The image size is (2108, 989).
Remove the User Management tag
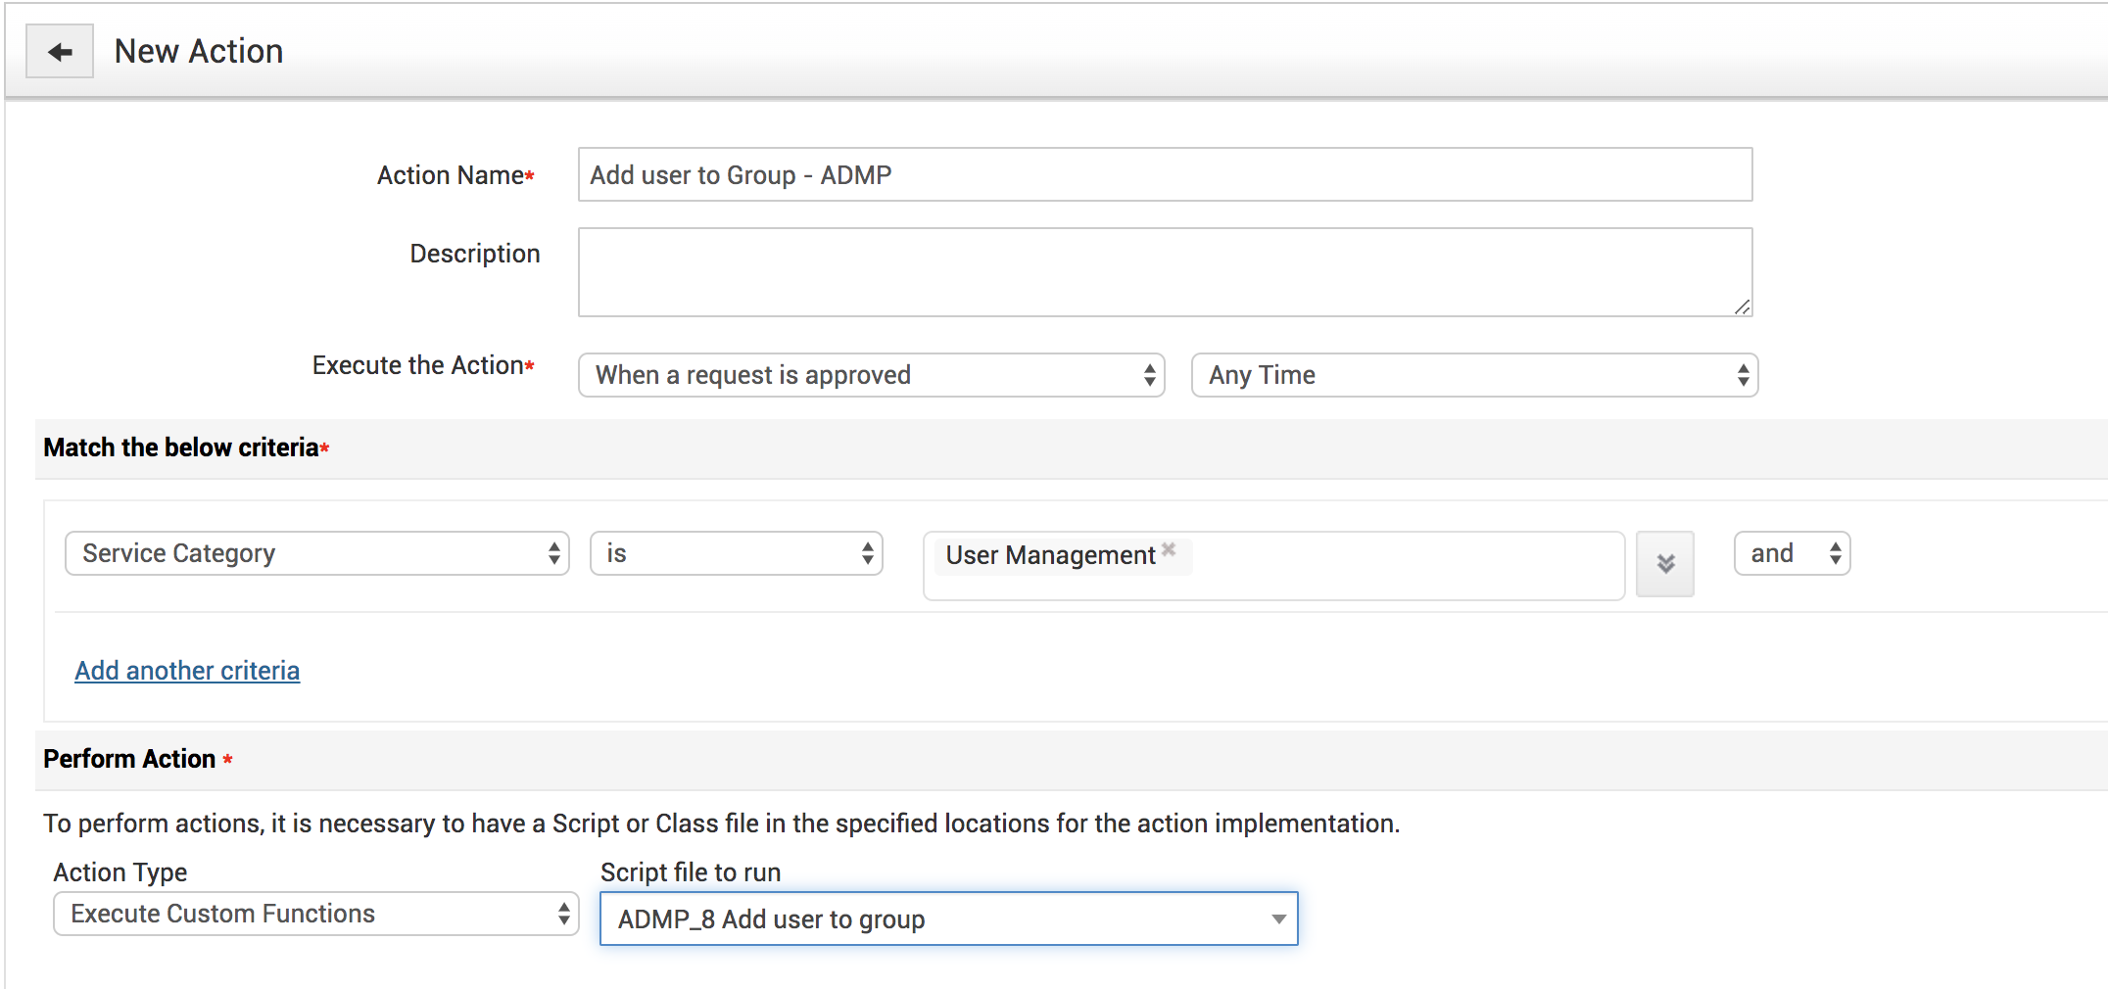coord(1169,549)
